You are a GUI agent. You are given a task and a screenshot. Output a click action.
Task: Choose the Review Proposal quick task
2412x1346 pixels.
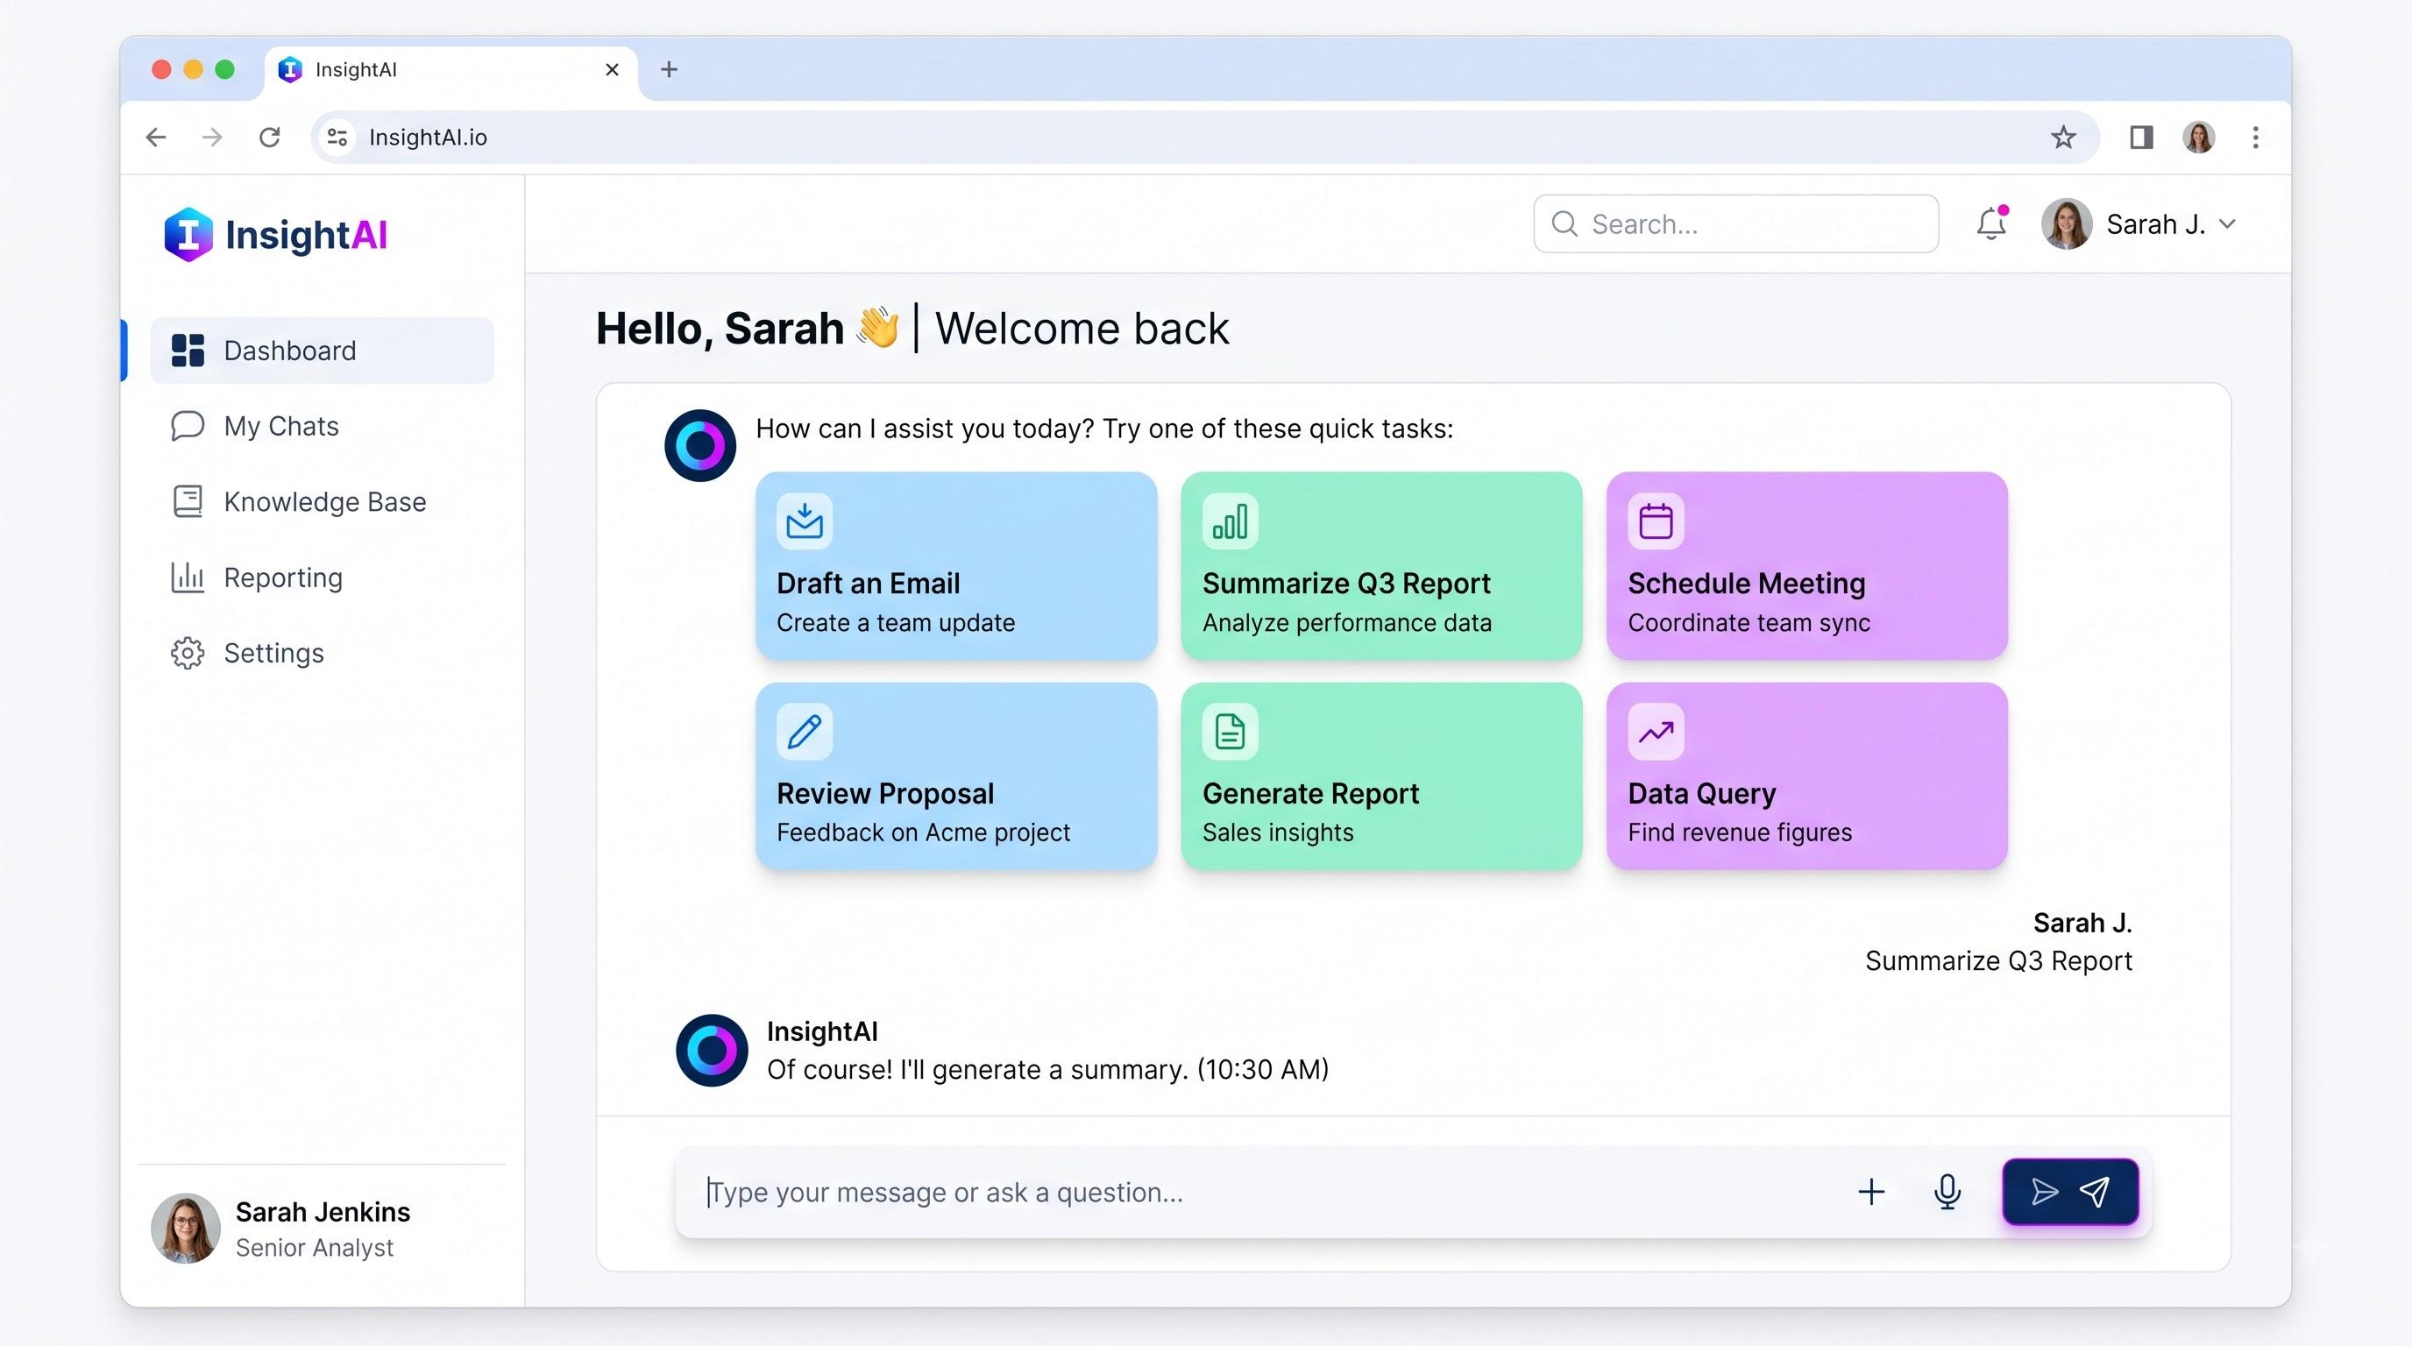point(956,776)
